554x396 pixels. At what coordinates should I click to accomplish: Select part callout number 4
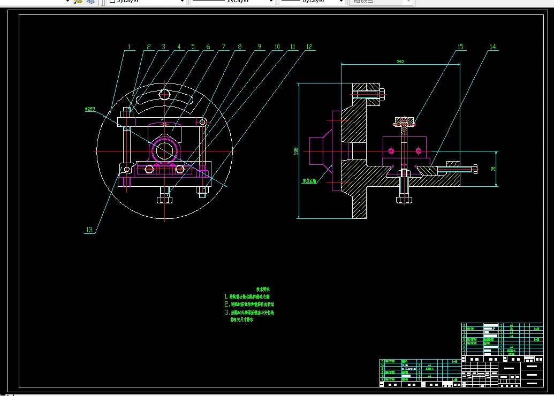point(179,47)
